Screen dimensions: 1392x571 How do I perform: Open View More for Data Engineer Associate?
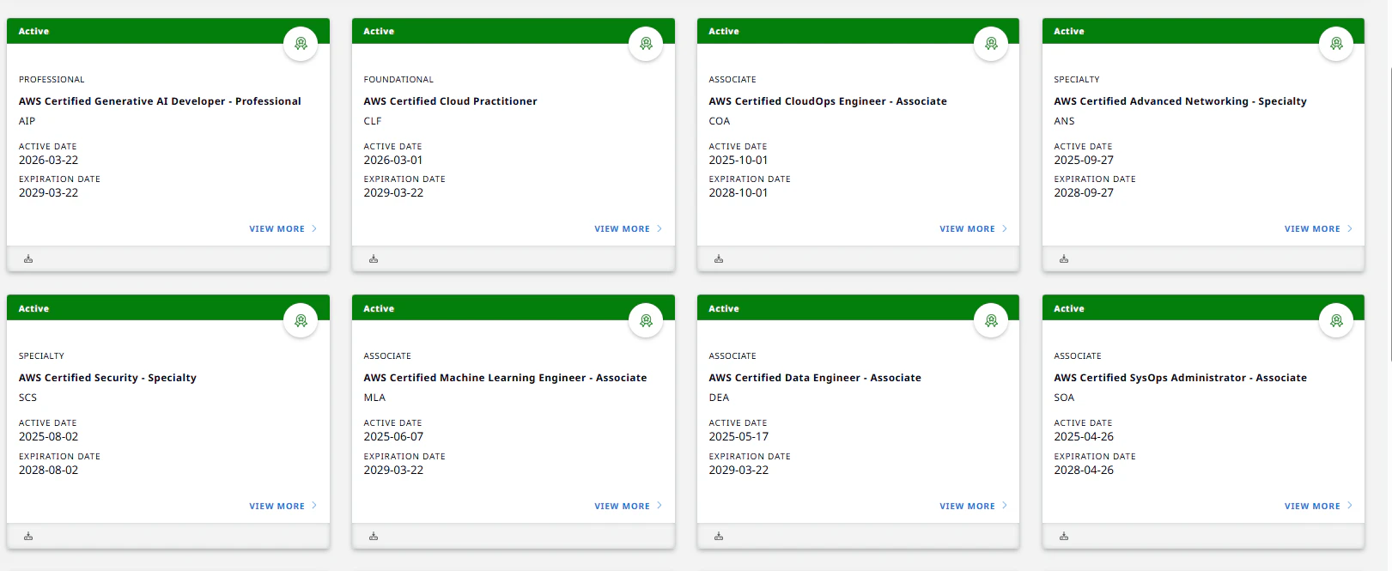974,507
